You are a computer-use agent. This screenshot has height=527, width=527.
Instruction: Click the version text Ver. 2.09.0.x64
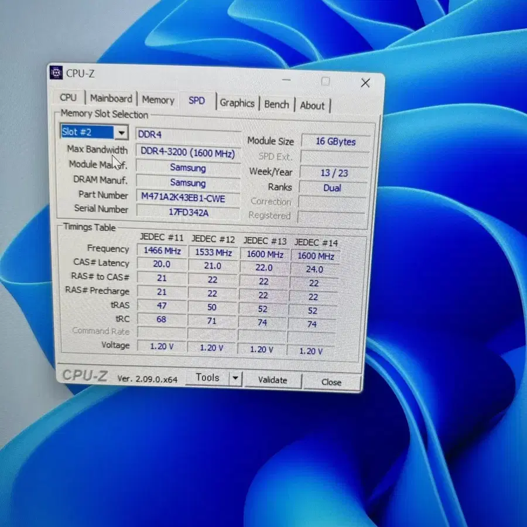(x=147, y=379)
